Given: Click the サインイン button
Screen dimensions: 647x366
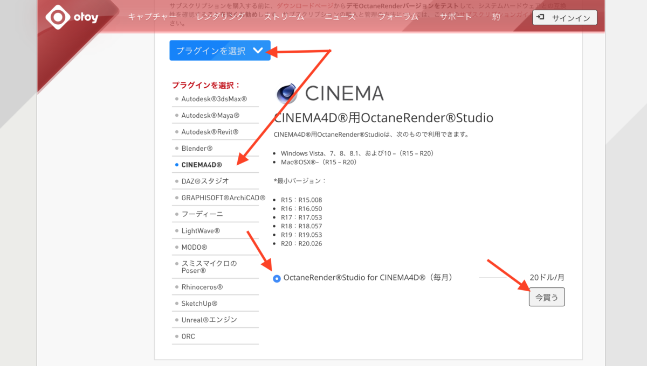Looking at the screenshot, I should pos(565,18).
